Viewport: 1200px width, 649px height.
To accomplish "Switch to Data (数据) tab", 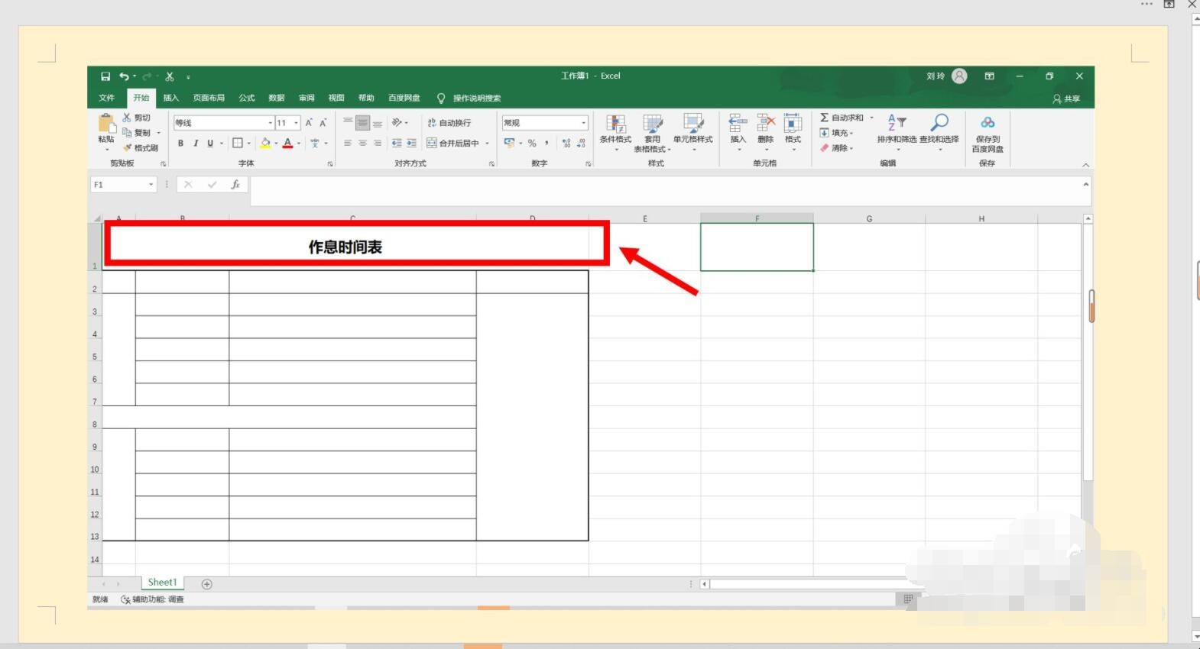I will tap(276, 98).
